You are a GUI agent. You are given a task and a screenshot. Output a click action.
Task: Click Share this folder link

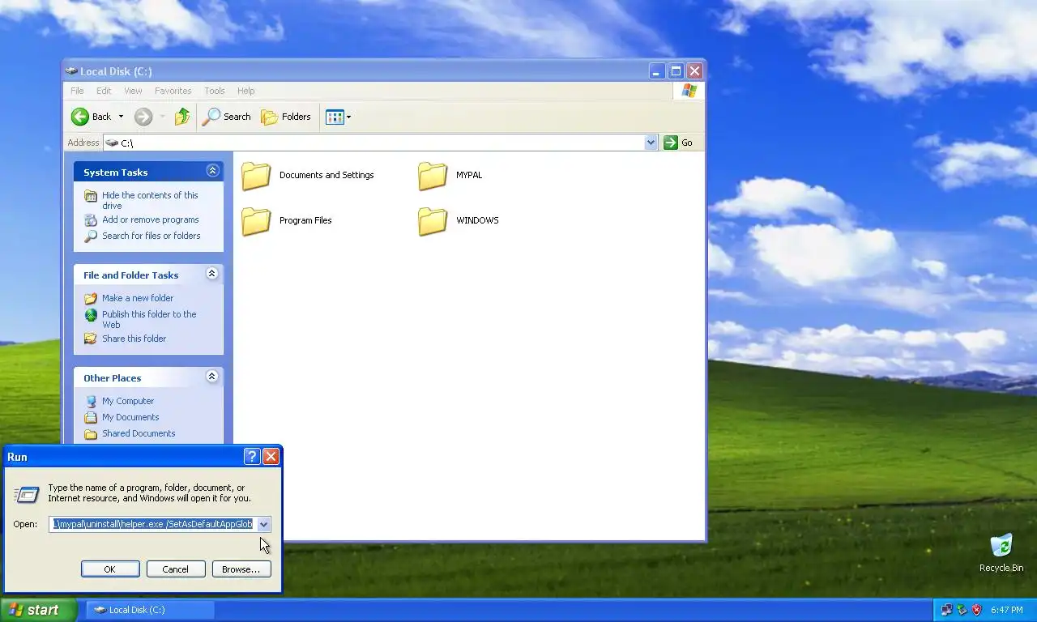click(x=134, y=339)
